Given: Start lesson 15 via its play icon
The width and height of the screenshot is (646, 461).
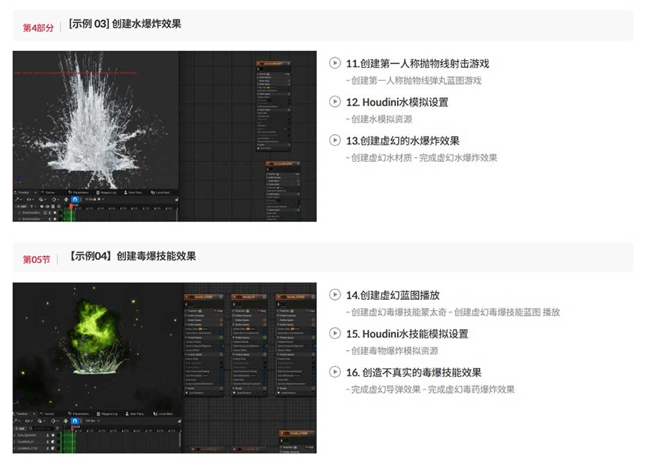Looking at the screenshot, I should coord(335,333).
